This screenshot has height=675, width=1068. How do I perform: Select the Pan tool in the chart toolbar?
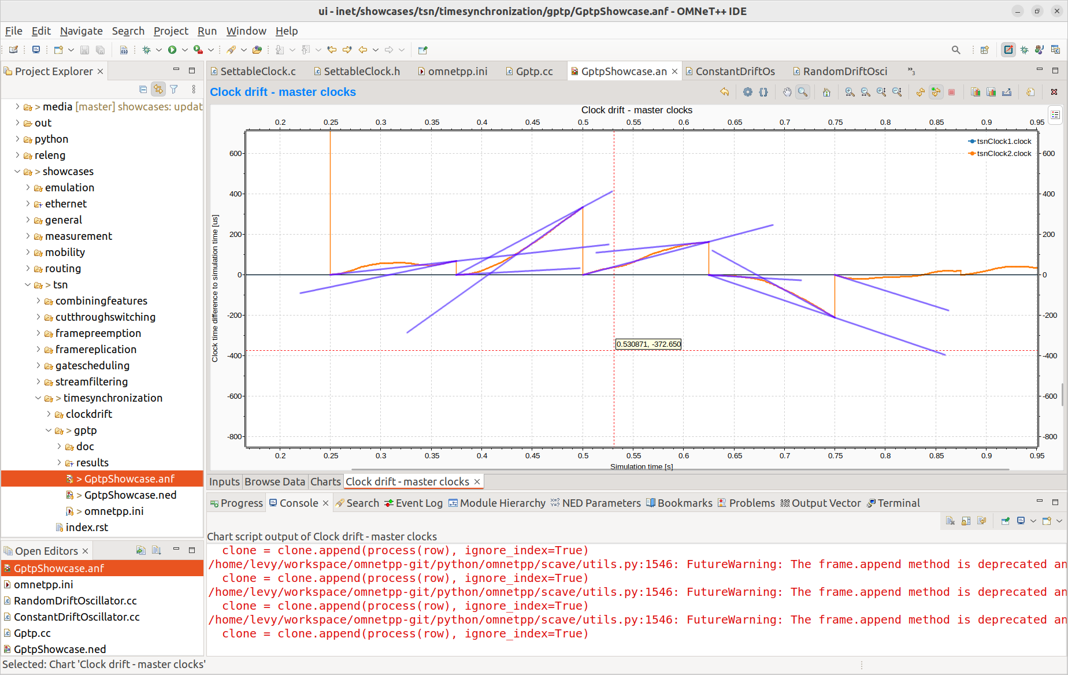click(787, 92)
